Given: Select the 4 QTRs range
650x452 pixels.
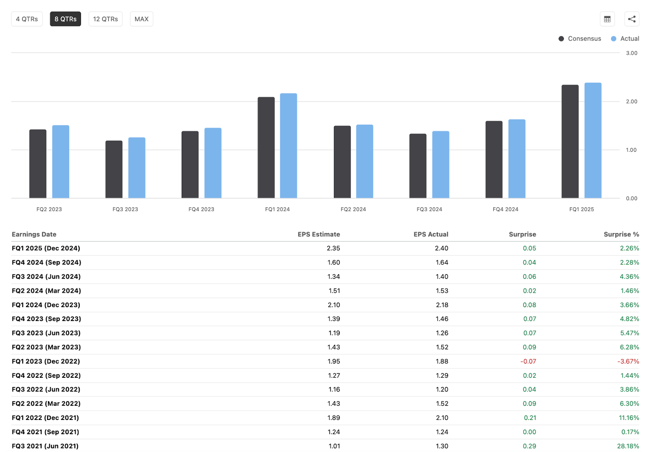Looking at the screenshot, I should (27, 19).
